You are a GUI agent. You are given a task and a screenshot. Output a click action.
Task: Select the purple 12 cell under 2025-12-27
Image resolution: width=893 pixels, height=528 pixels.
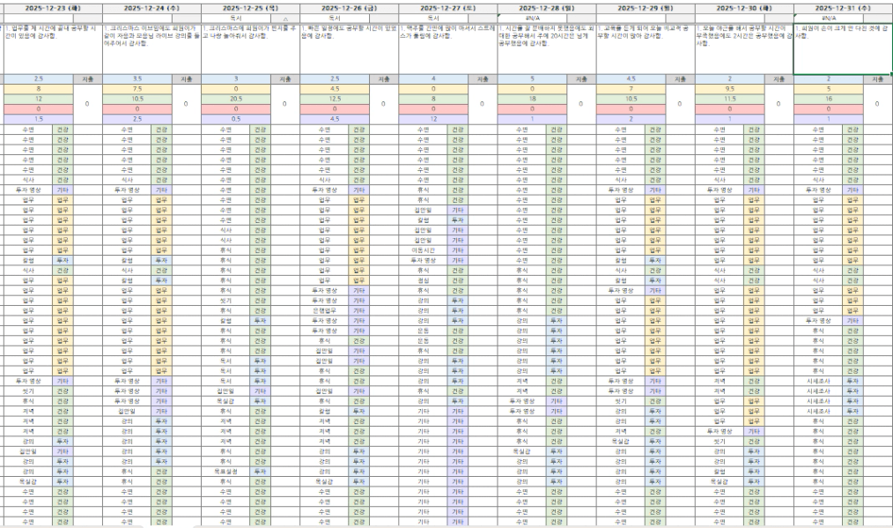(x=433, y=119)
